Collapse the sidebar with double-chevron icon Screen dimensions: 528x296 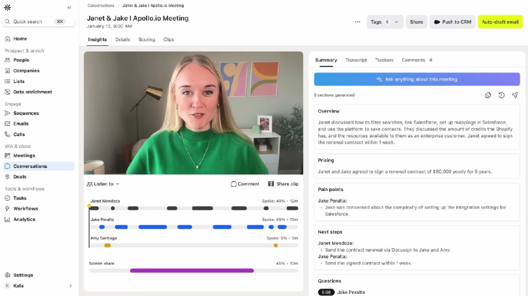pos(70,7)
